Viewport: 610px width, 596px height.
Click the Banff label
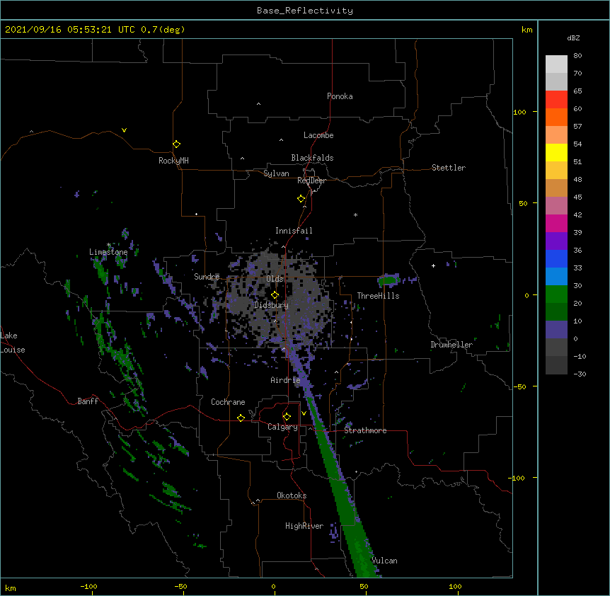click(x=88, y=401)
